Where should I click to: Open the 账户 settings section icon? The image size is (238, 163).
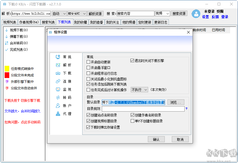tap(58, 106)
